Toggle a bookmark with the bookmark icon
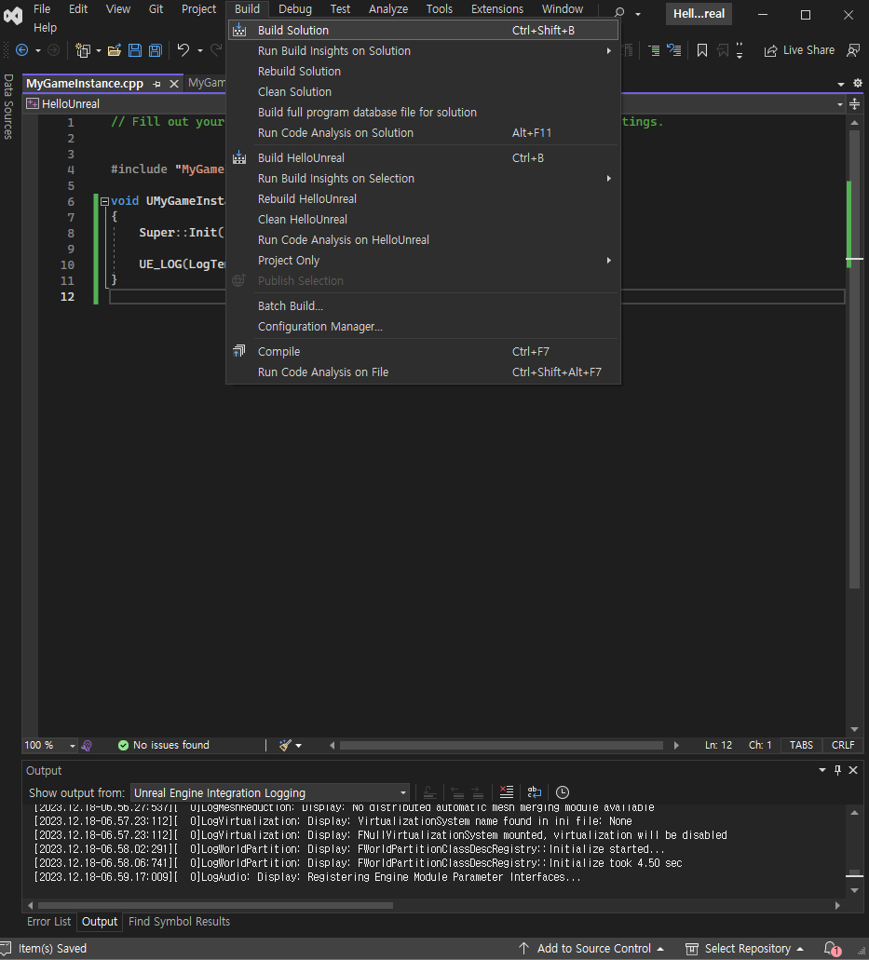869x960 pixels. [702, 50]
